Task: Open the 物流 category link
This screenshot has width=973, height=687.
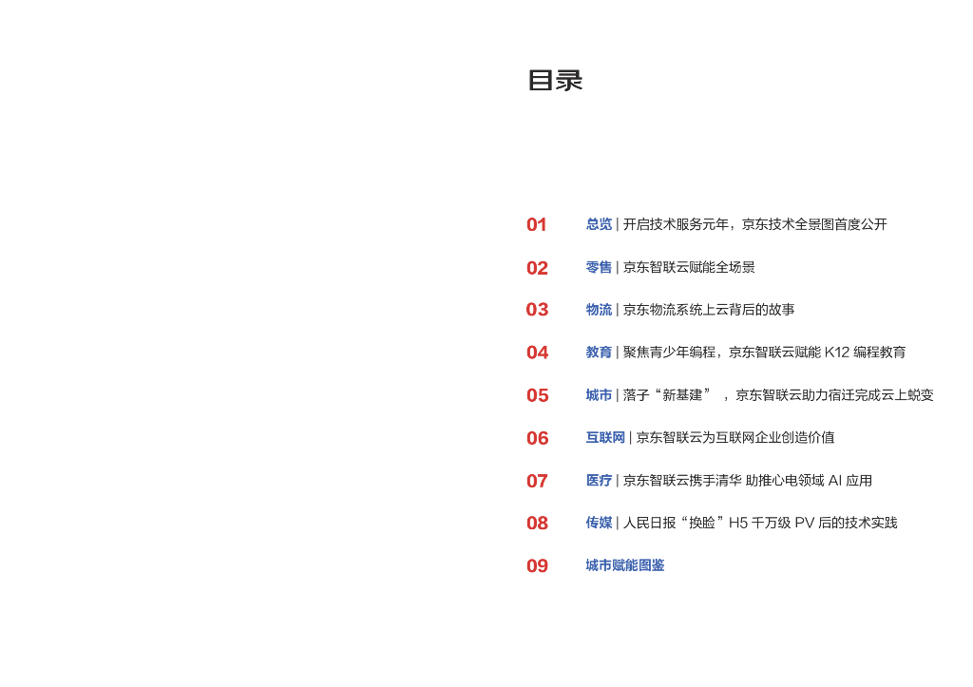Action: point(599,309)
